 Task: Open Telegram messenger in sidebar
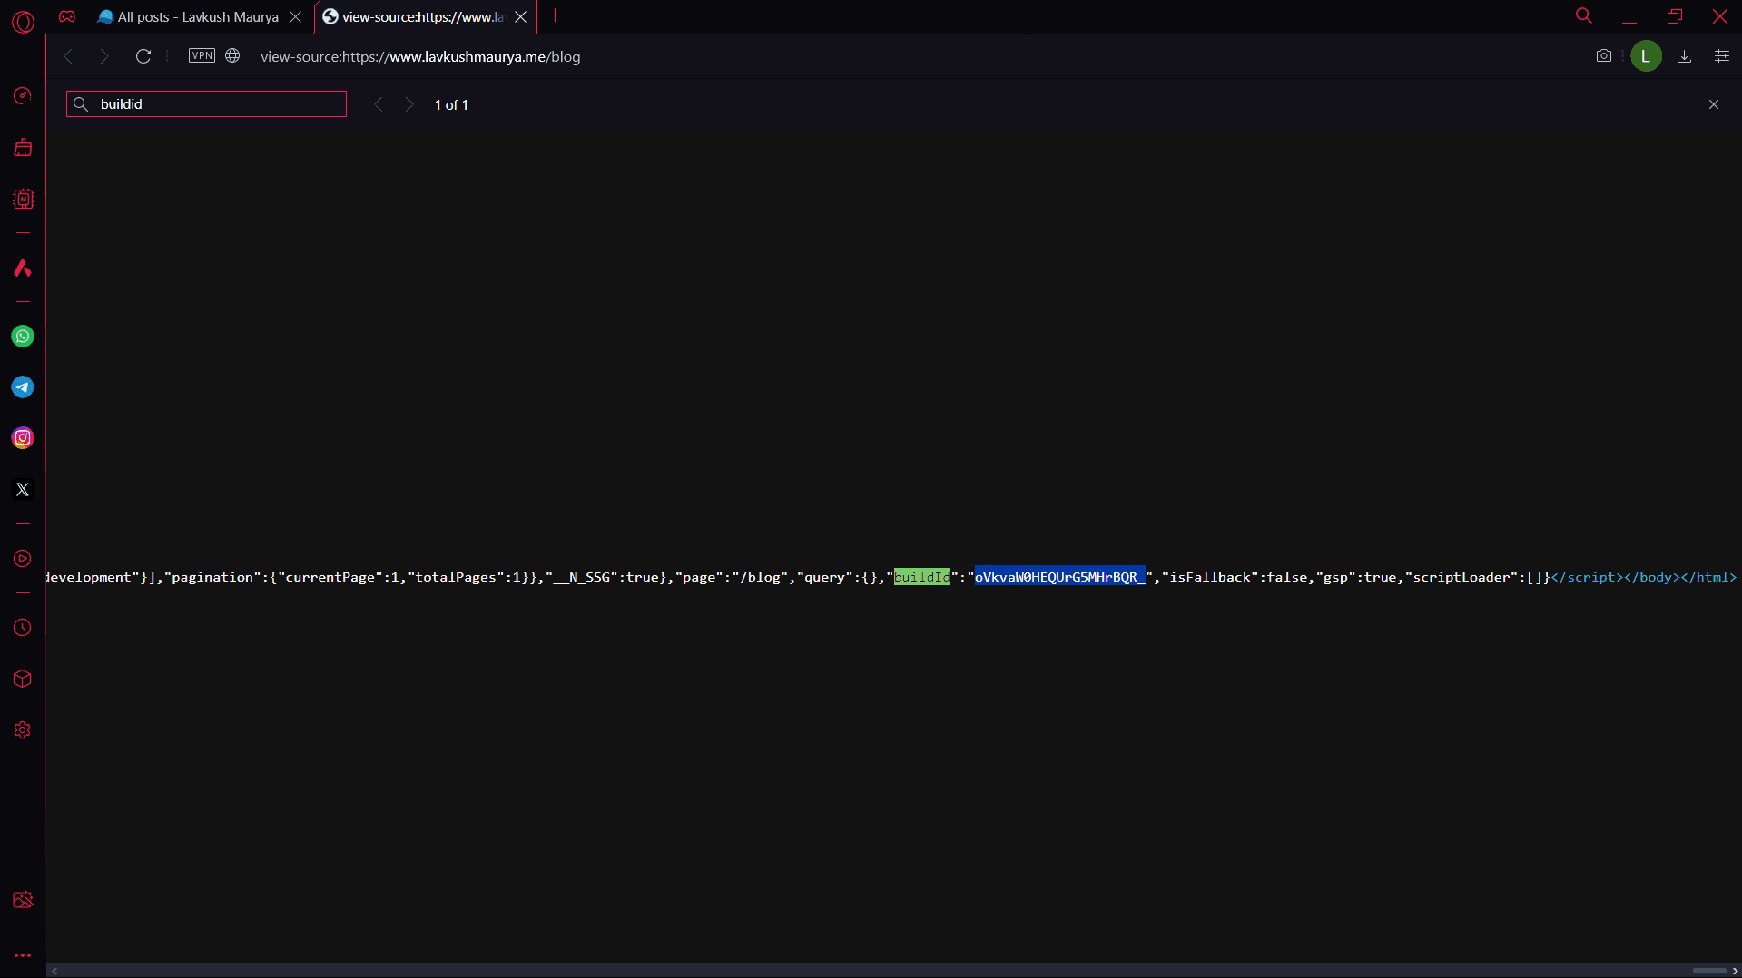pyautogui.click(x=23, y=387)
